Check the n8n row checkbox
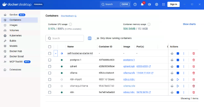Viewport: 204px width, 107px height. 50,92
